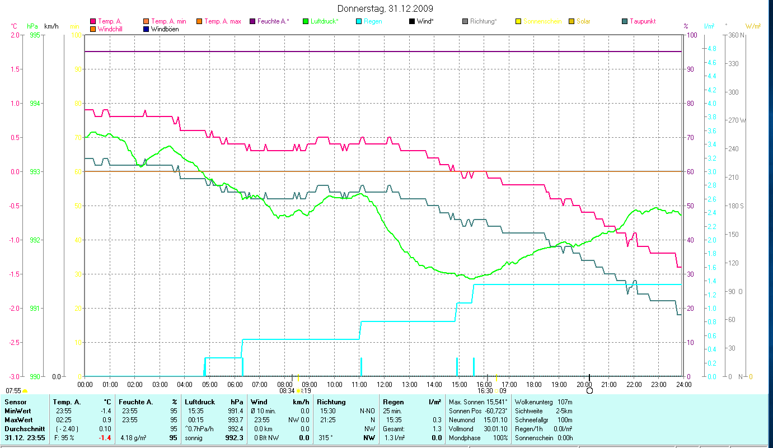
Task: Click the cyan Regen legend swatch
Action: pyautogui.click(x=359, y=22)
